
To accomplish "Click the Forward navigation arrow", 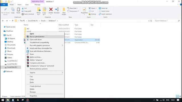I will (x=7, y=21).
